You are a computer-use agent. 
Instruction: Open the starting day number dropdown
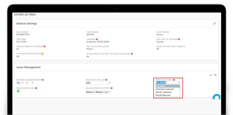[30, 83]
